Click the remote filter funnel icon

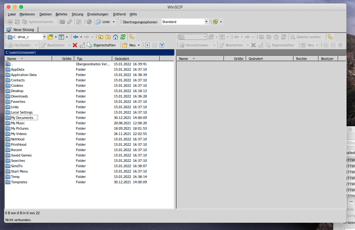(x=222, y=37)
